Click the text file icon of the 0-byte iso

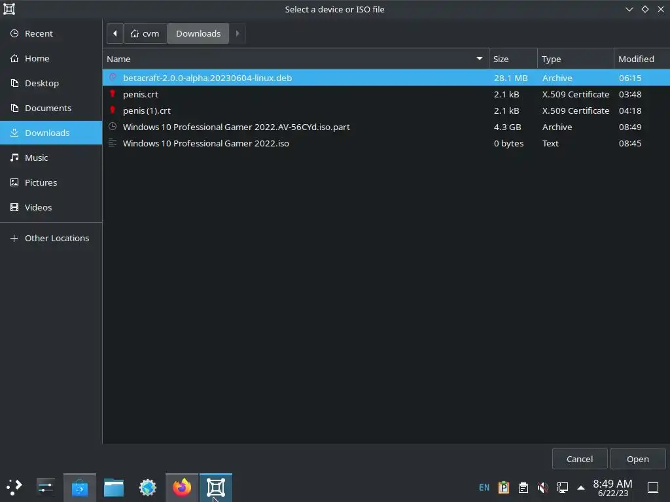pos(113,142)
